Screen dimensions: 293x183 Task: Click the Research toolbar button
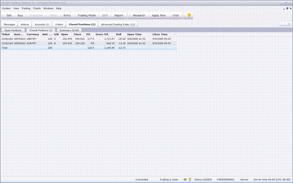pyautogui.click(x=139, y=15)
